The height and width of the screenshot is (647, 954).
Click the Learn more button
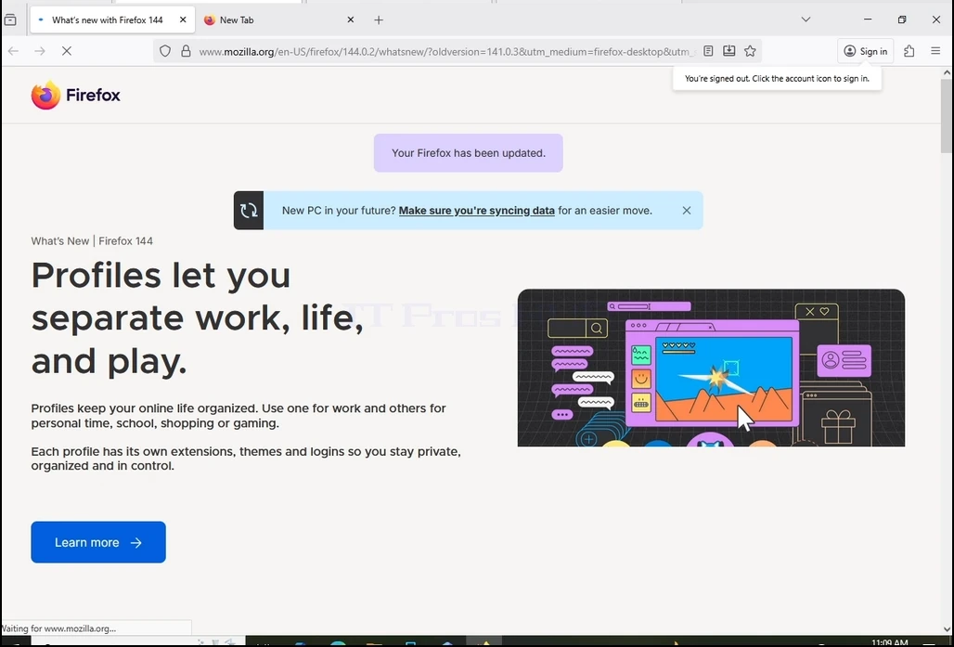pyautogui.click(x=98, y=542)
